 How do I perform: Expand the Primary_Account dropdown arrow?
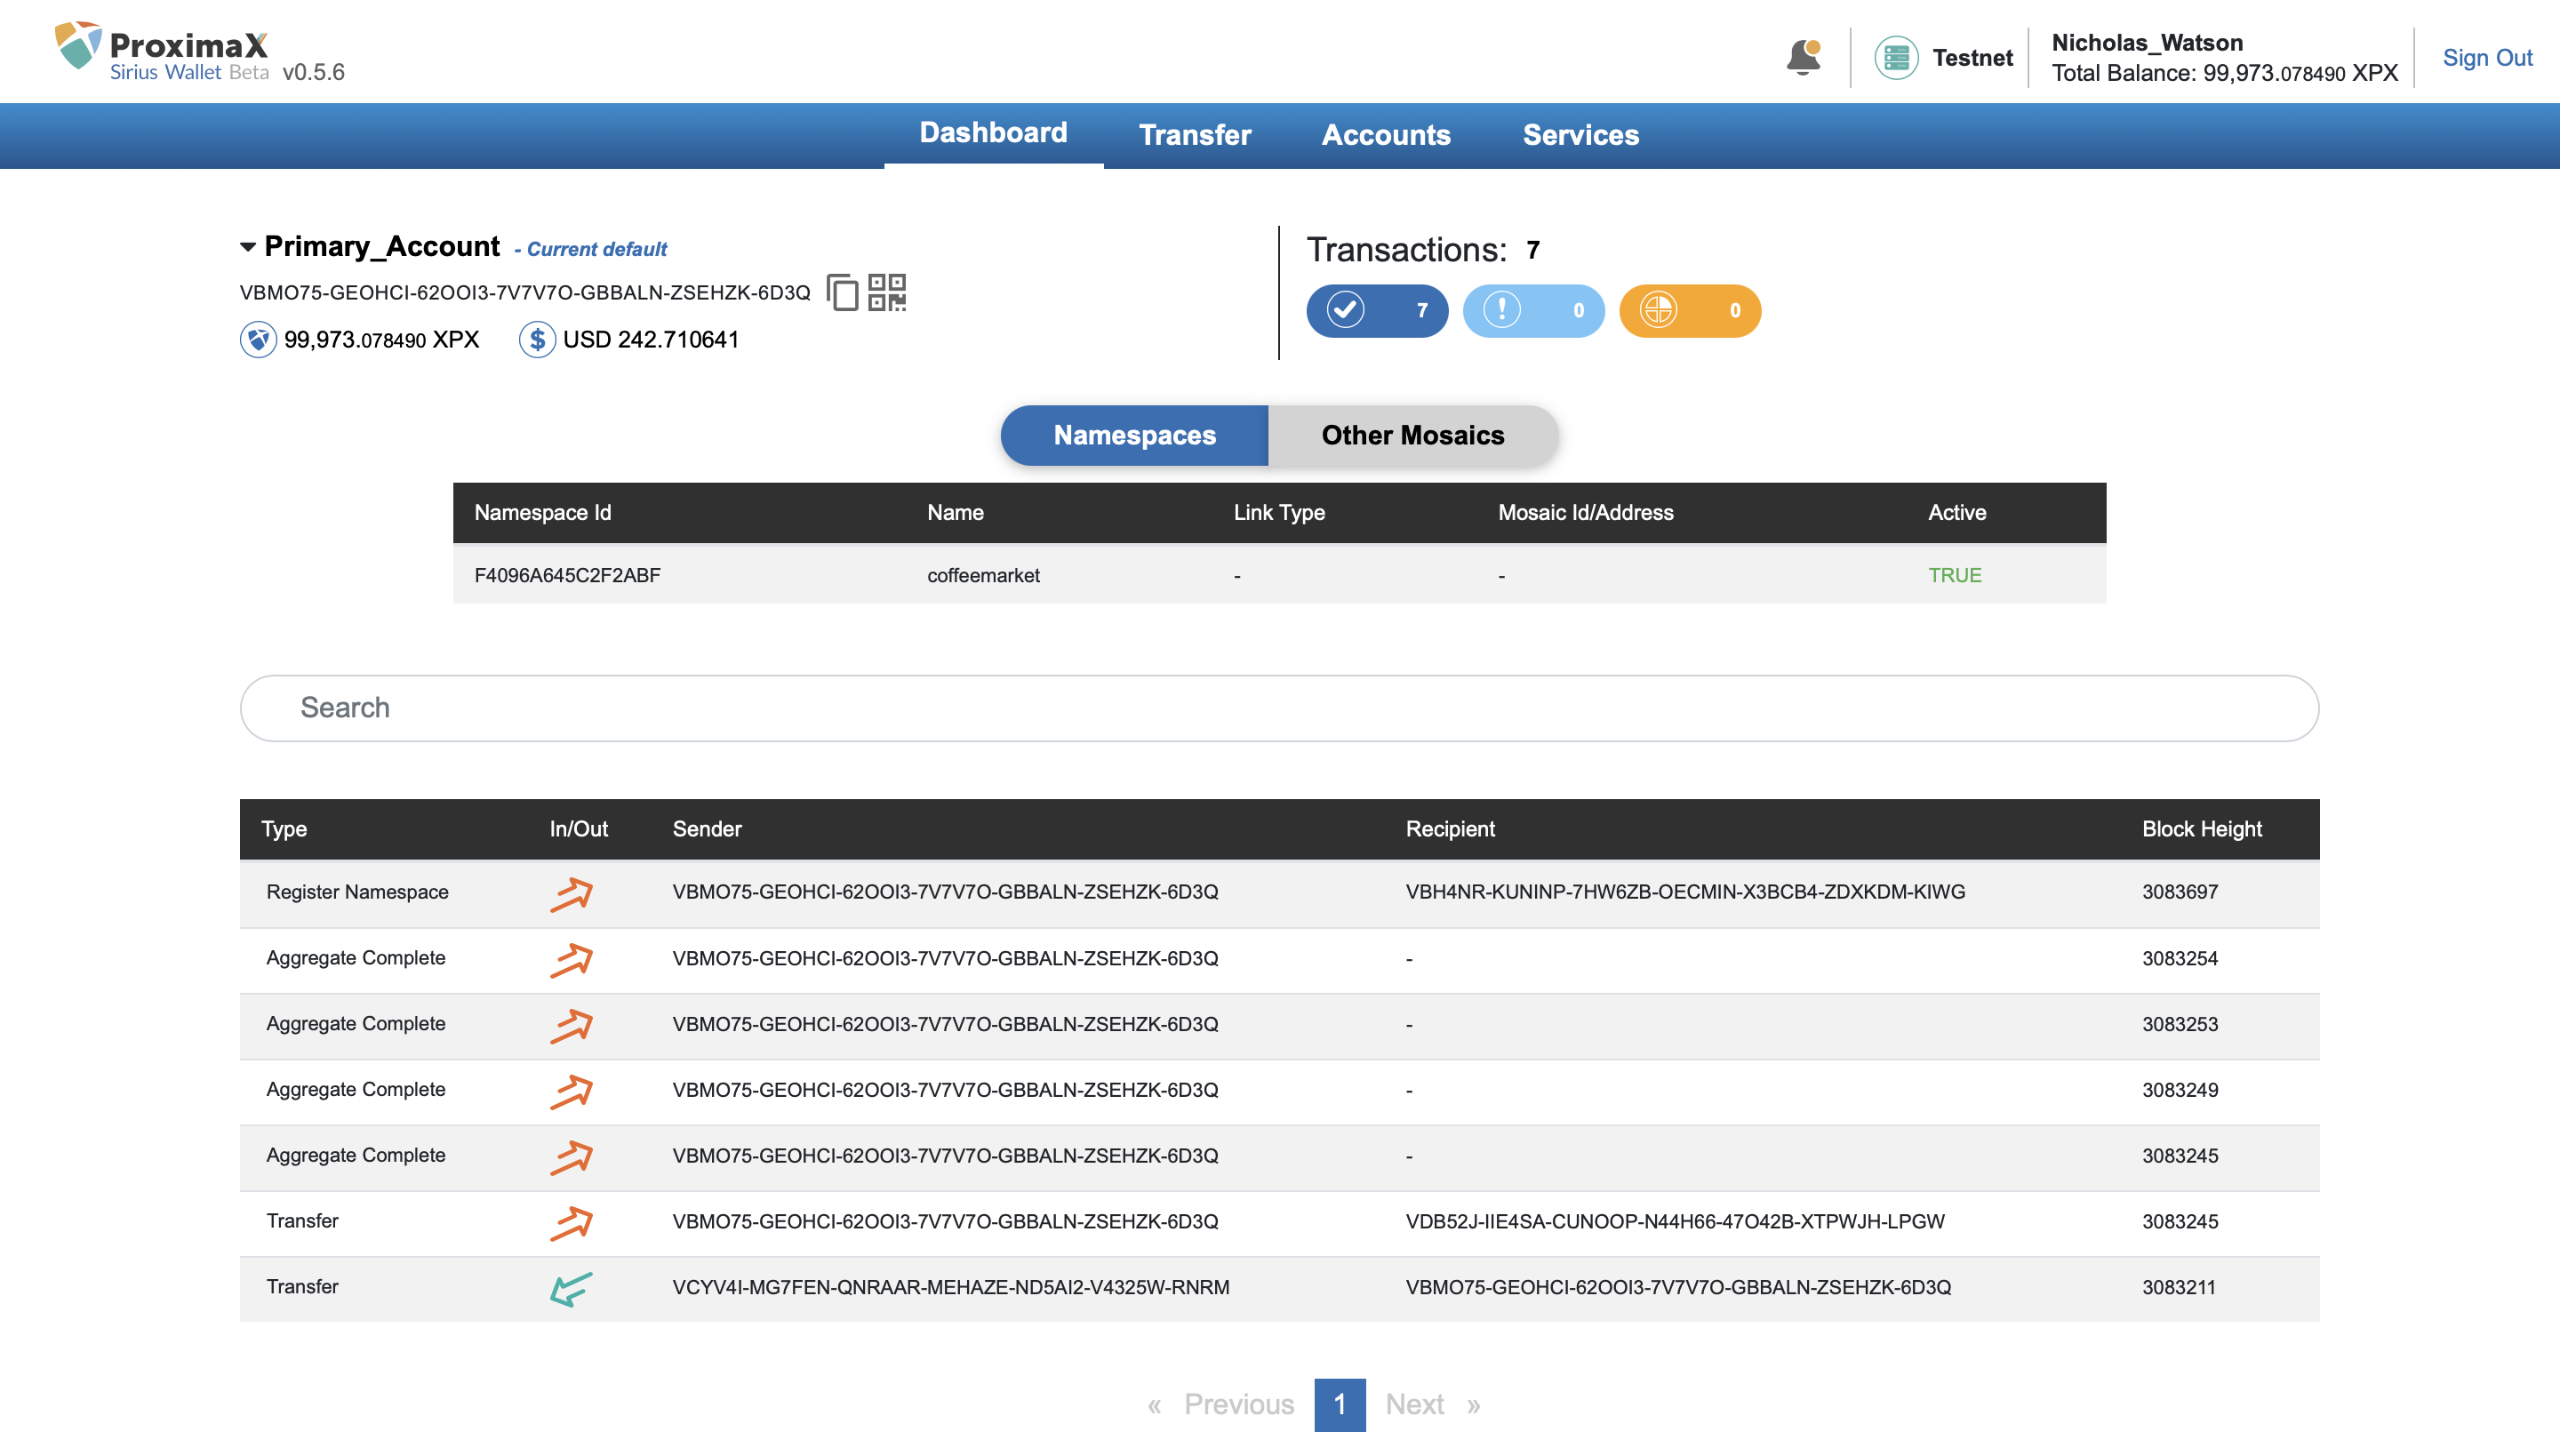(248, 247)
